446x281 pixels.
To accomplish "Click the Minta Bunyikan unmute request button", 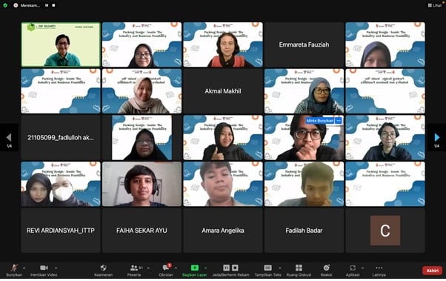I will (x=320, y=121).
